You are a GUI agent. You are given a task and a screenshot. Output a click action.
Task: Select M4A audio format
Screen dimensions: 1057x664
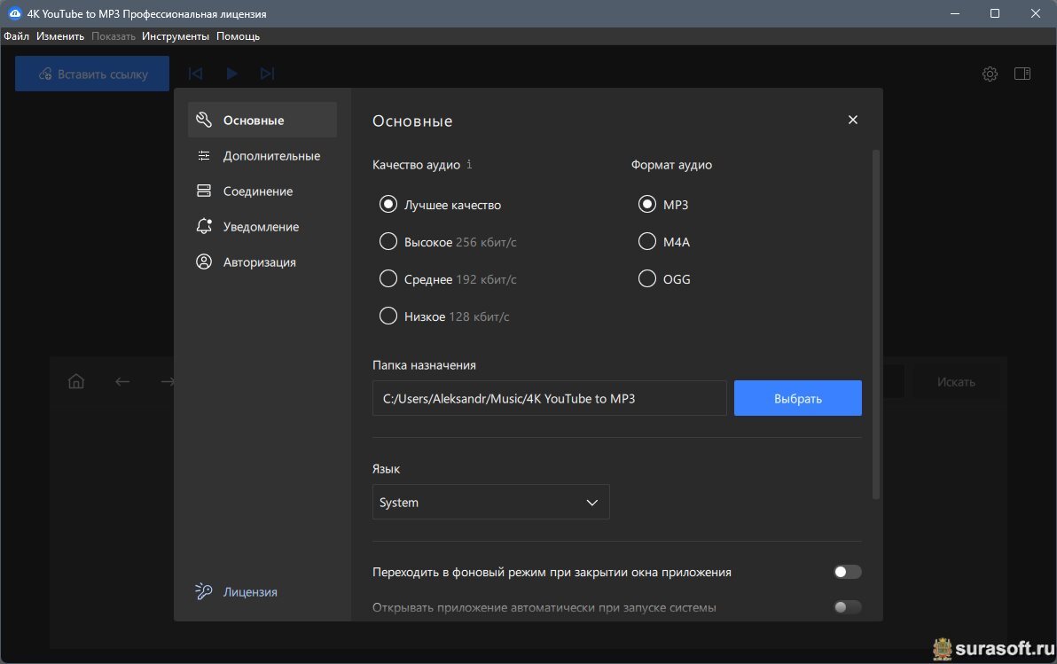(664, 241)
